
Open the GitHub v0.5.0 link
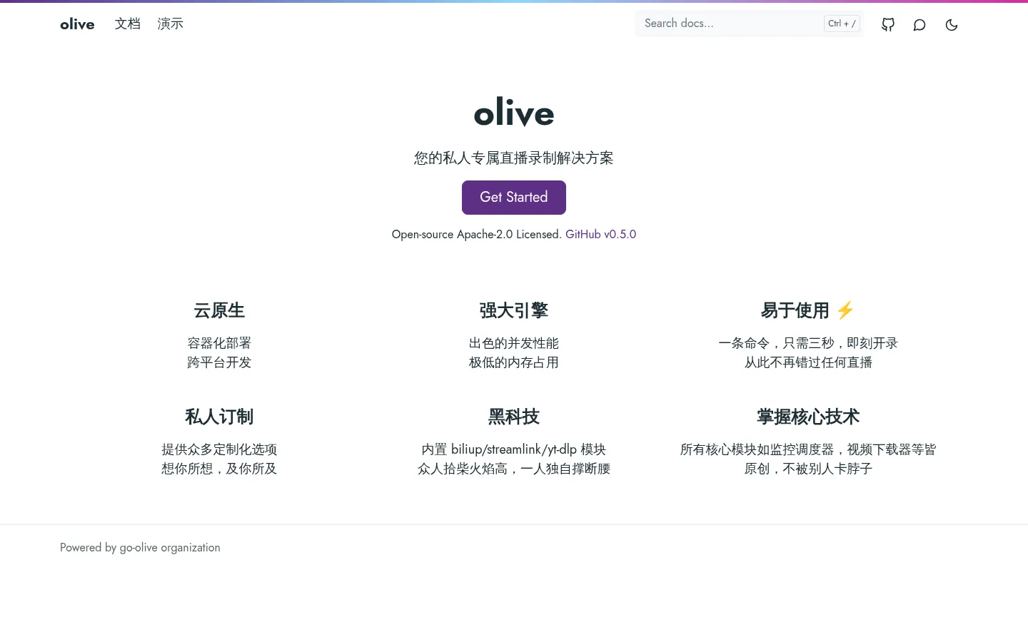click(x=600, y=234)
